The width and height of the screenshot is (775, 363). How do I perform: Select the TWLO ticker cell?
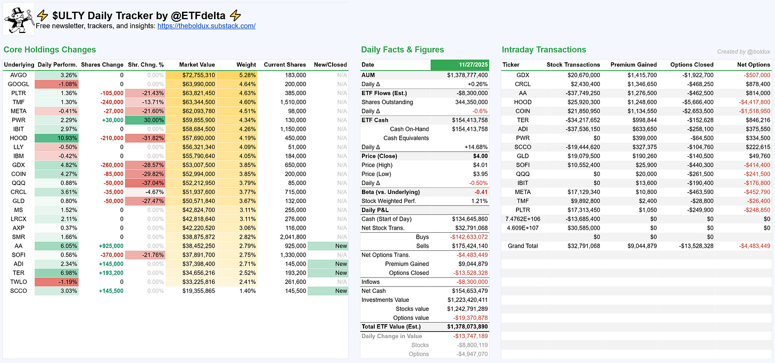tap(19, 282)
